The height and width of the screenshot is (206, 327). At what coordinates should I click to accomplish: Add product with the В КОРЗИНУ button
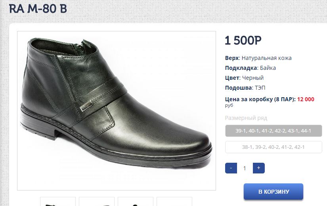[x=273, y=192]
